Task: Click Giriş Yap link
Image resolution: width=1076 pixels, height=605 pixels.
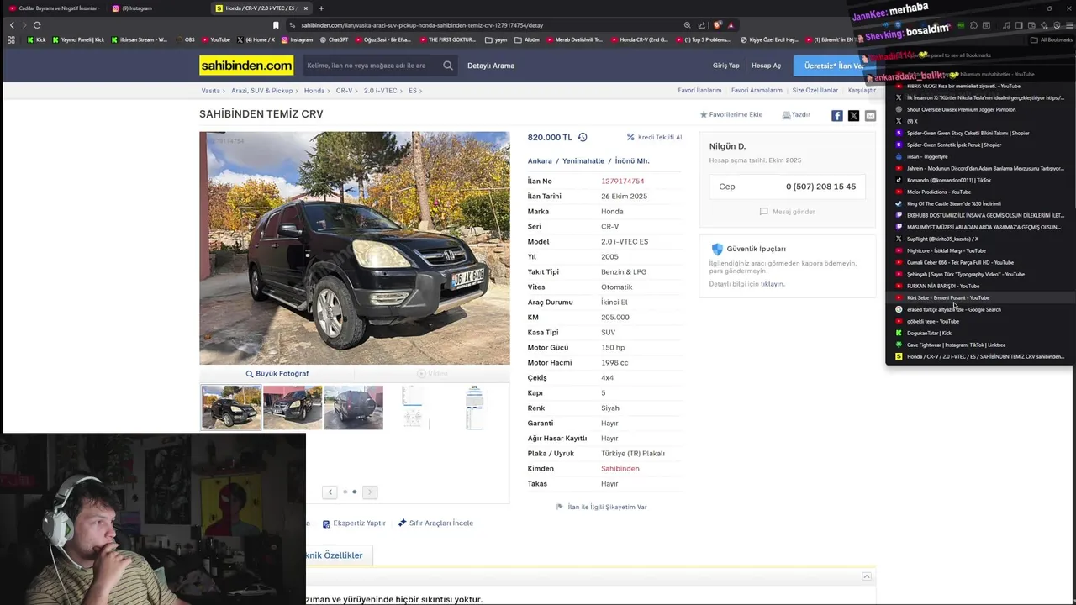Action: (x=726, y=66)
